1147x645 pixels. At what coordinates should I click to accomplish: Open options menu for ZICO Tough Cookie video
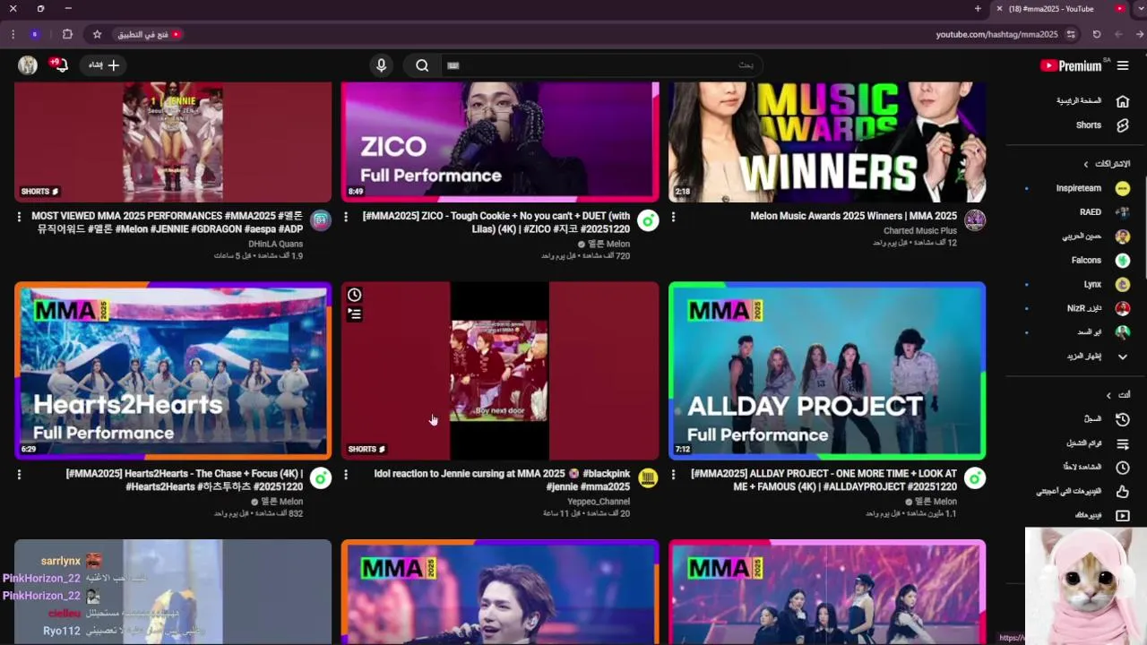(346, 217)
